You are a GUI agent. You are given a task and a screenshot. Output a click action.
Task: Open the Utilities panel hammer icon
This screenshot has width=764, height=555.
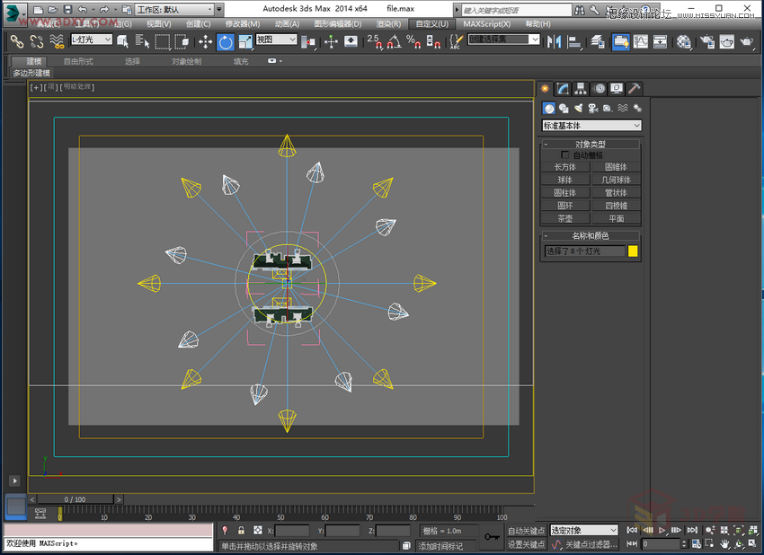[x=633, y=88]
